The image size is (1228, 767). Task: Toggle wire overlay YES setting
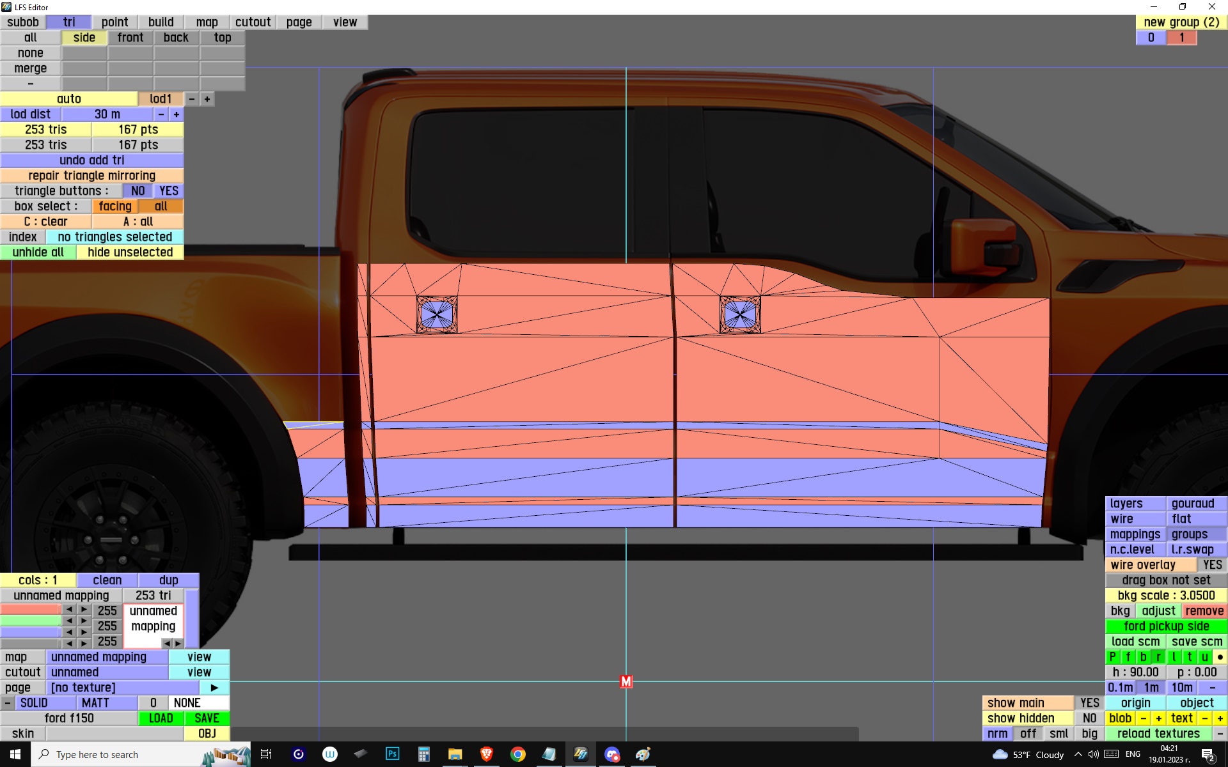click(1211, 565)
